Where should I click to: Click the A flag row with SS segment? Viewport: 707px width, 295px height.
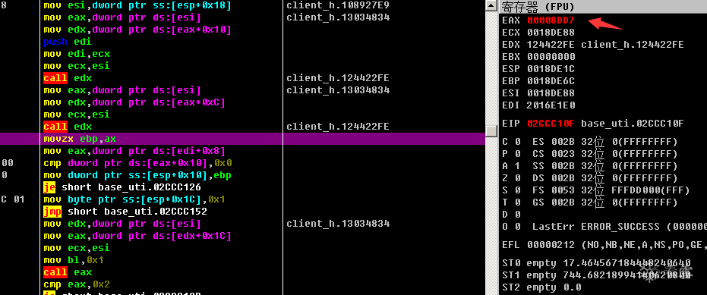tap(590, 166)
